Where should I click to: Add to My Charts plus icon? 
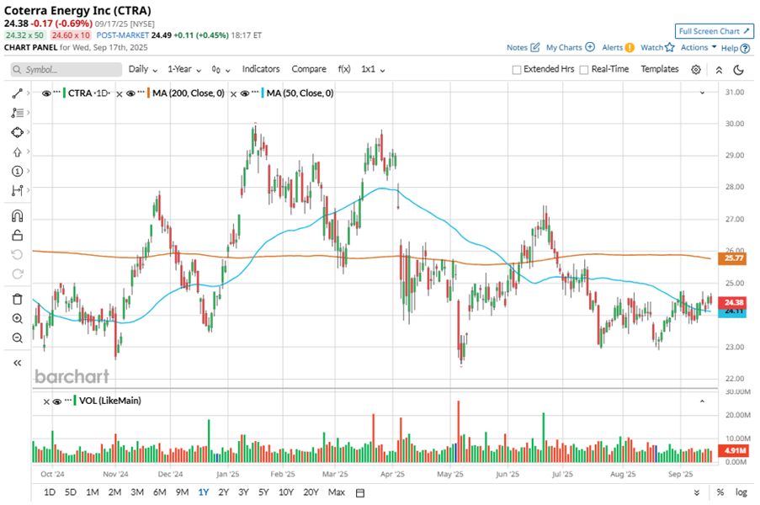point(590,47)
